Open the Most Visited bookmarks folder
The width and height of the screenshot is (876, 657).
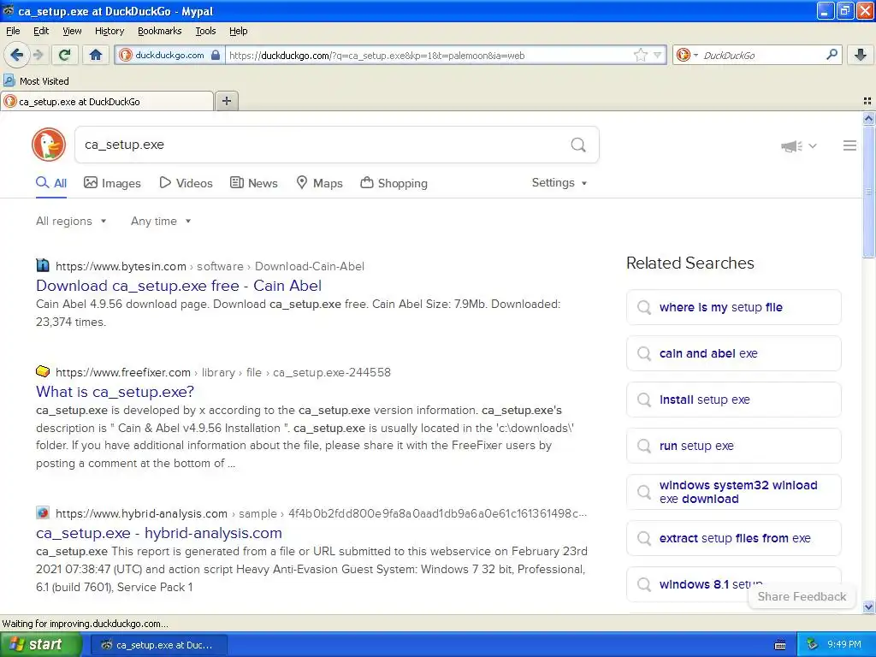click(37, 81)
